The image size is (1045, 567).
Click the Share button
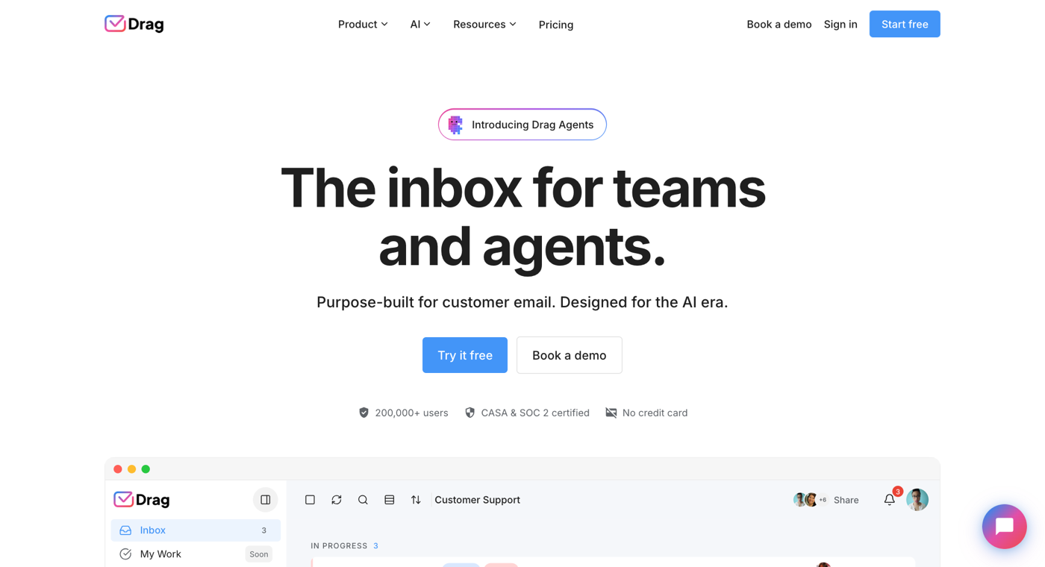point(846,500)
